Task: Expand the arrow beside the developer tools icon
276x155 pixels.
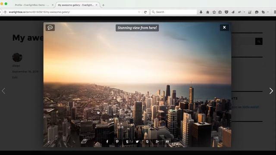Action: click(x=245, y=12)
